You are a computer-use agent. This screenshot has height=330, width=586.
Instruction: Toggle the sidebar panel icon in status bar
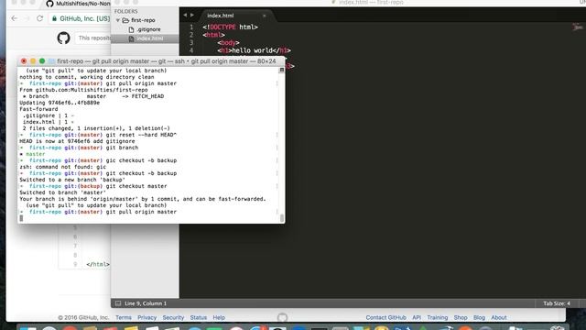click(x=118, y=303)
